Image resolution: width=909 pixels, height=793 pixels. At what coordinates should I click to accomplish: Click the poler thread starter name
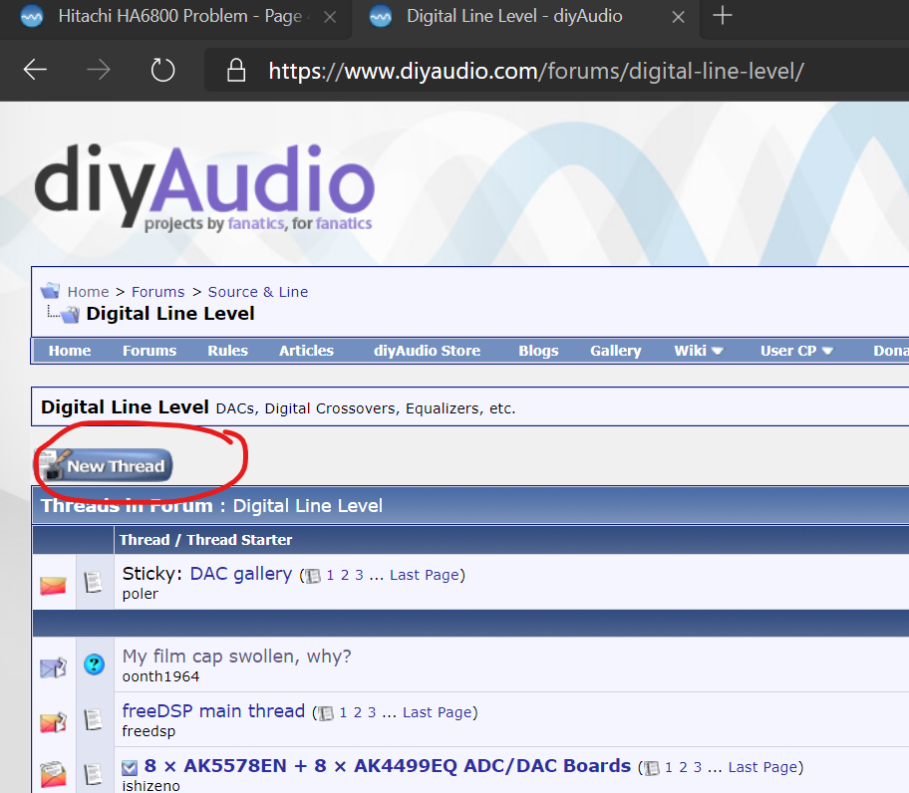click(x=140, y=594)
